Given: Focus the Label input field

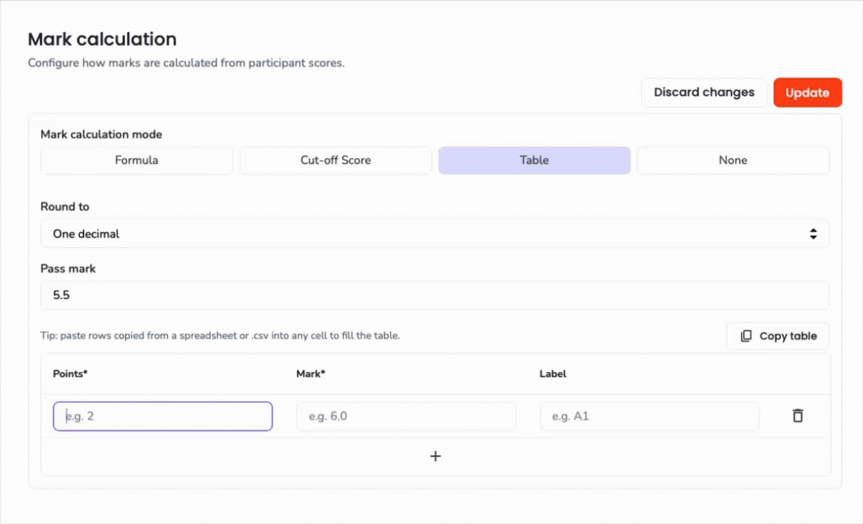Looking at the screenshot, I should point(649,416).
